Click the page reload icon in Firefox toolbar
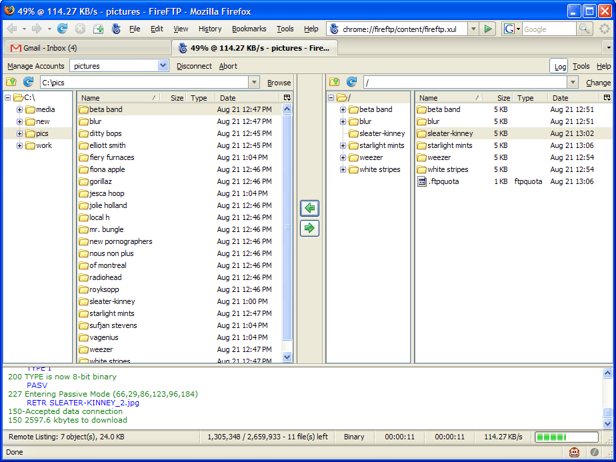This screenshot has width=616, height=462. click(x=62, y=29)
